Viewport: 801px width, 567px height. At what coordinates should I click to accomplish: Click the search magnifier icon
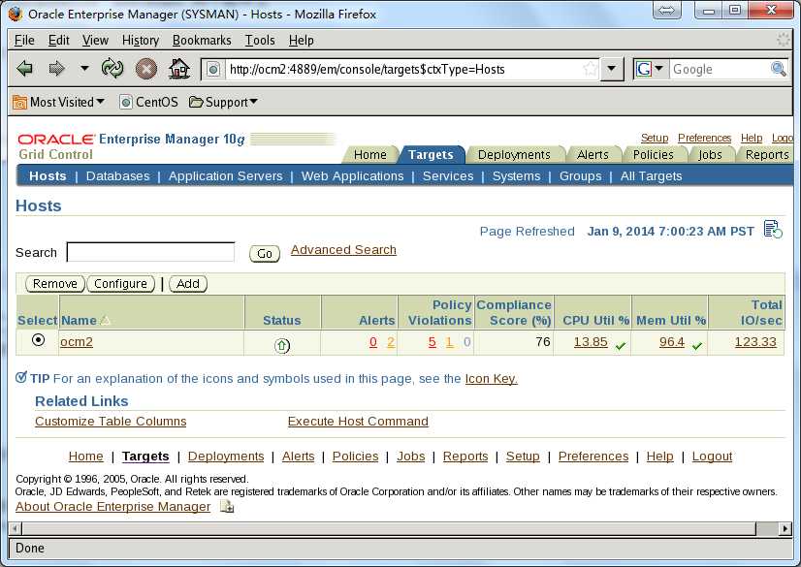coord(778,69)
